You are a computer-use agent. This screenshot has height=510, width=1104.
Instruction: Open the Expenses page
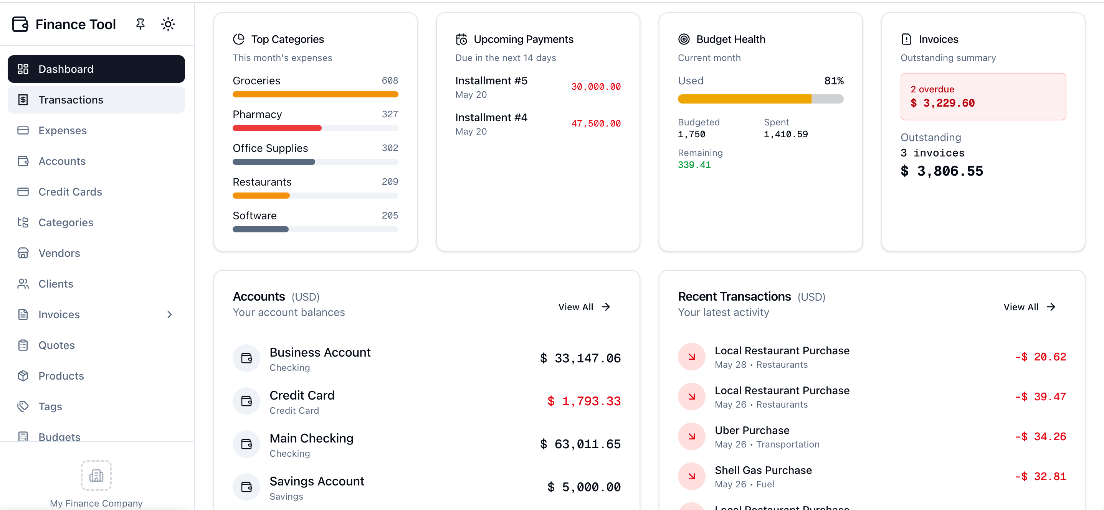tap(96, 130)
